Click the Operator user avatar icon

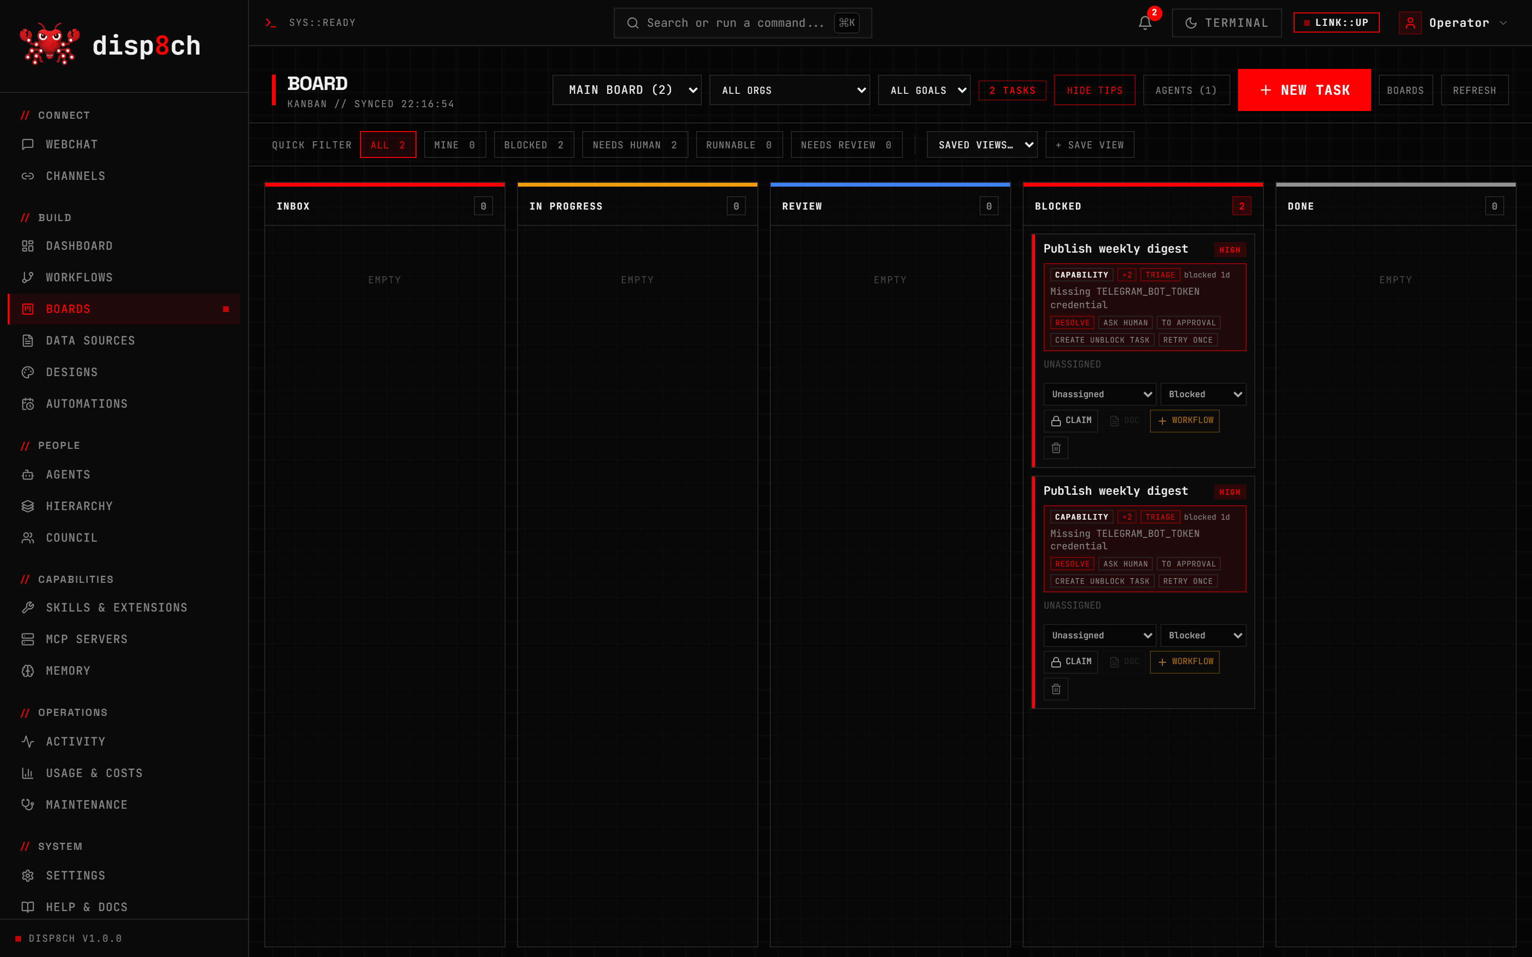pos(1410,23)
